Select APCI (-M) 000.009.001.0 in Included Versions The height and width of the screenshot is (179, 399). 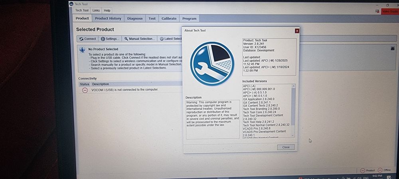click(259, 89)
